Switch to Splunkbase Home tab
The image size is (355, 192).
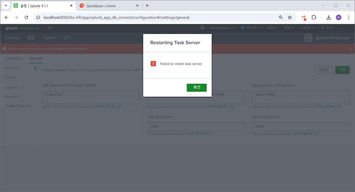(109, 6)
